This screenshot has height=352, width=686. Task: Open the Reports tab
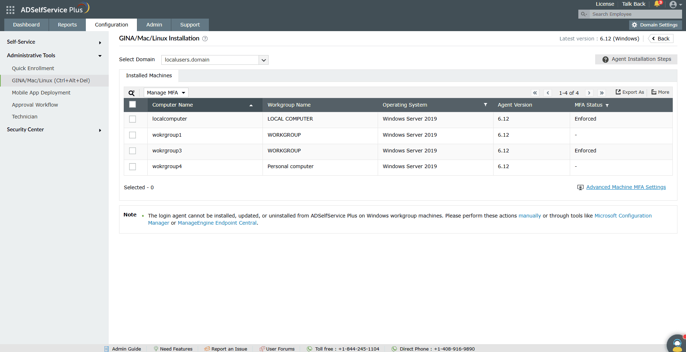click(x=67, y=25)
